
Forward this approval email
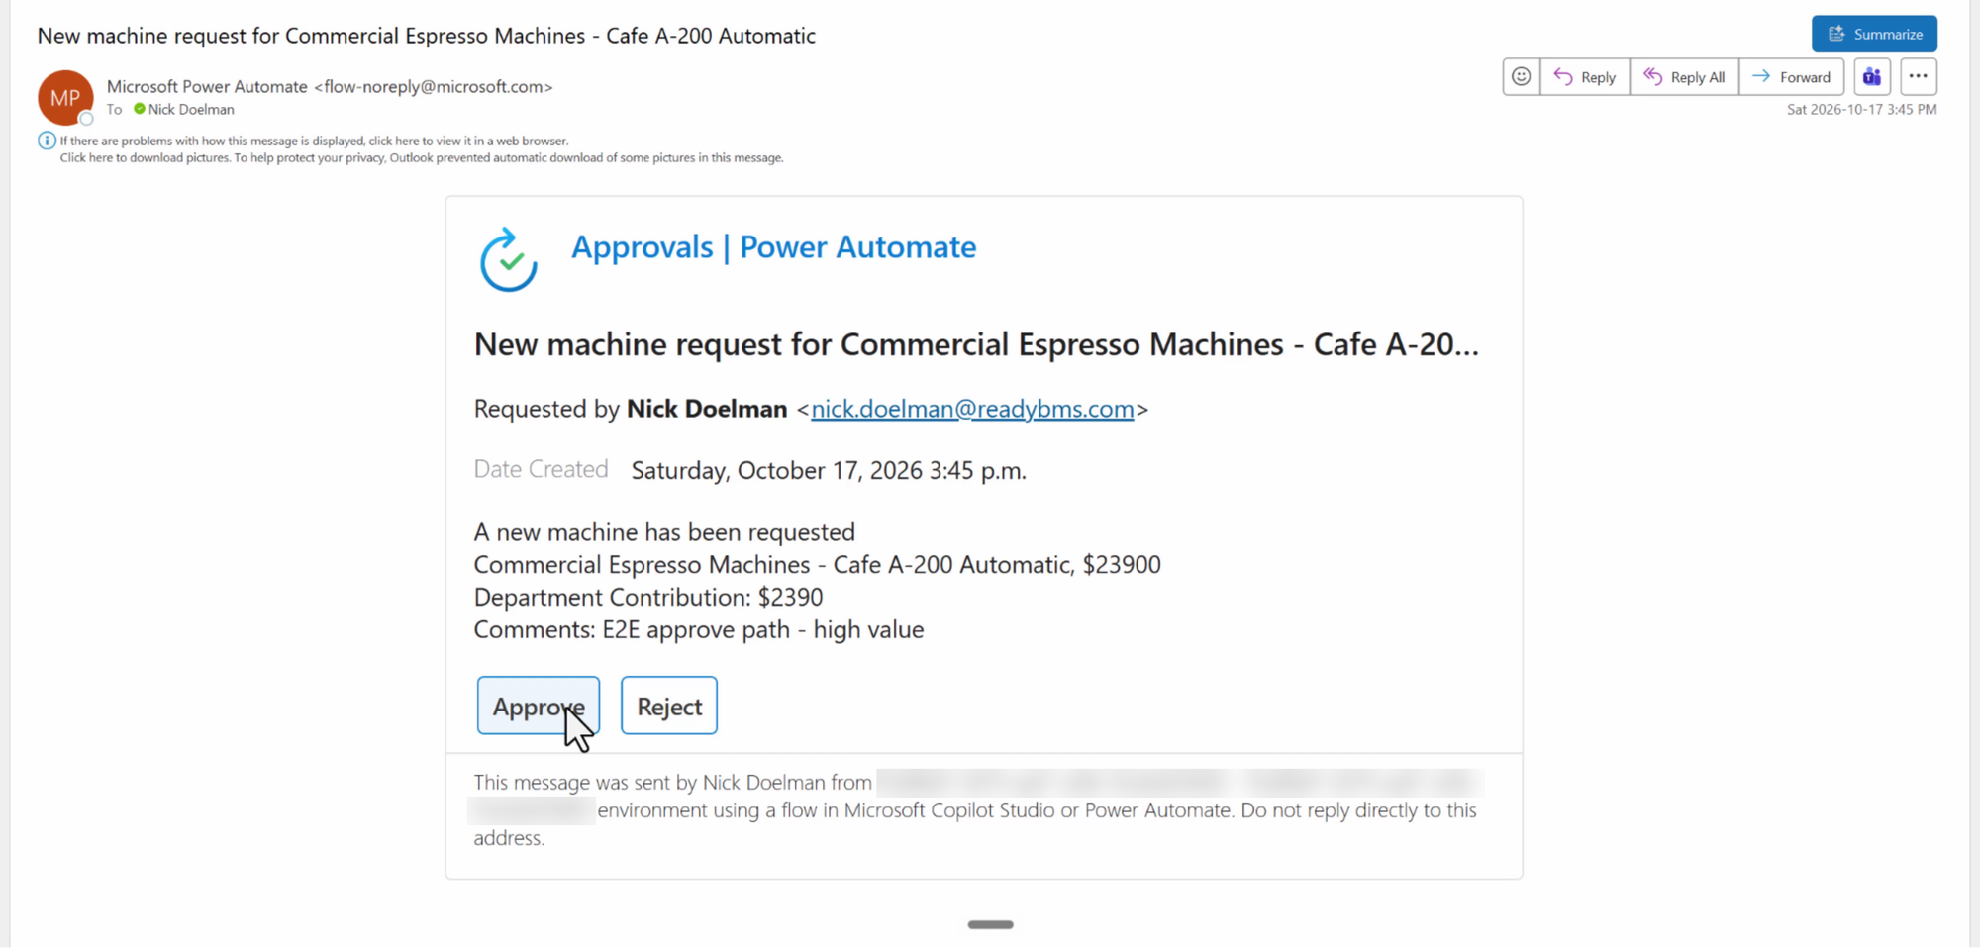1792,76
